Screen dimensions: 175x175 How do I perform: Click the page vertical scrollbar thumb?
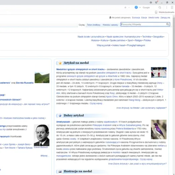point(174,52)
